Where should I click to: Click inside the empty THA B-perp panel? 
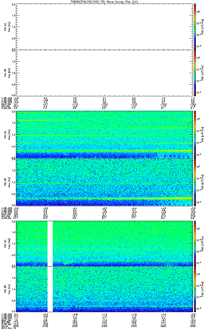[x=104, y=27]
